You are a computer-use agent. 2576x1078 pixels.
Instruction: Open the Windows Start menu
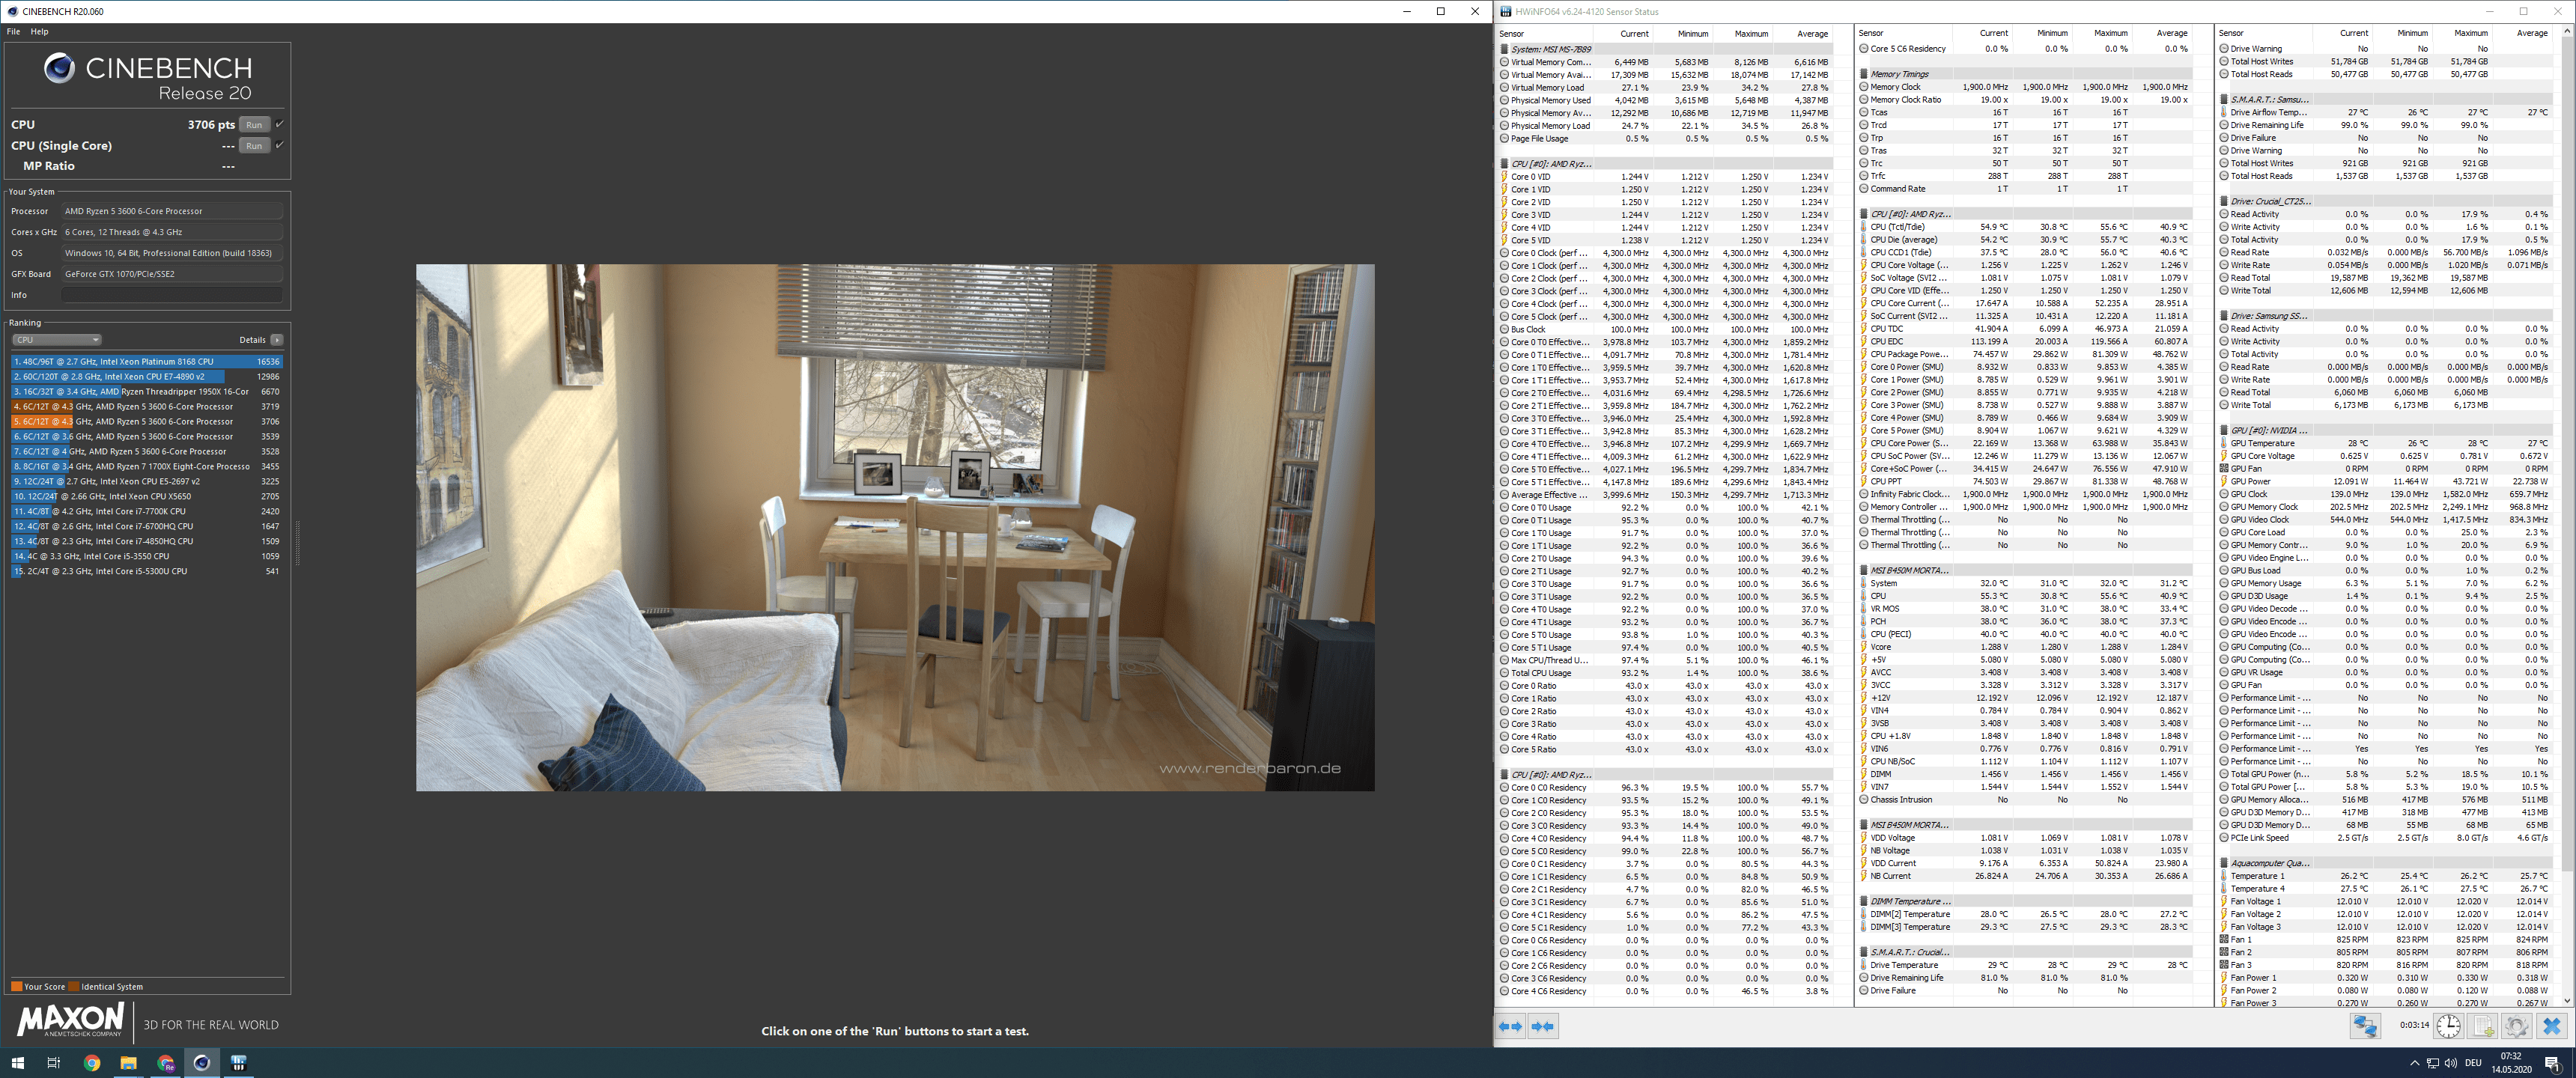17,1063
